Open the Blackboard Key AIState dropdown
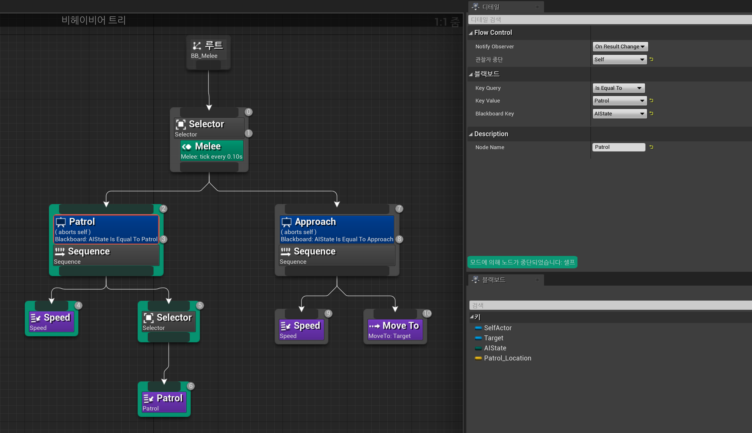The height and width of the screenshot is (433, 752). (x=619, y=114)
